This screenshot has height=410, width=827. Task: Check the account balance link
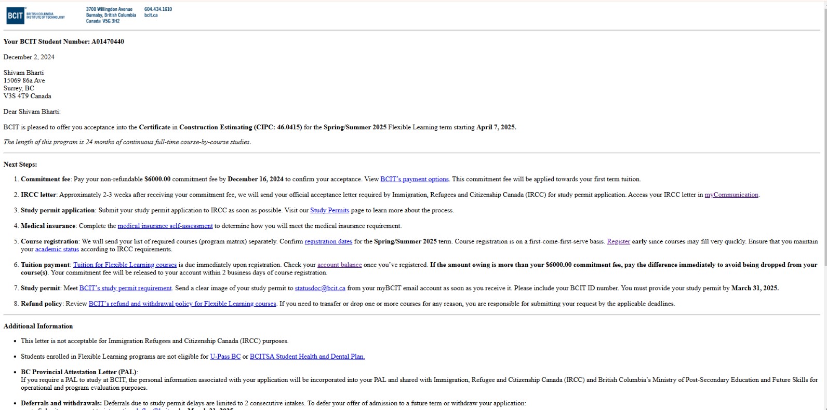click(339, 265)
